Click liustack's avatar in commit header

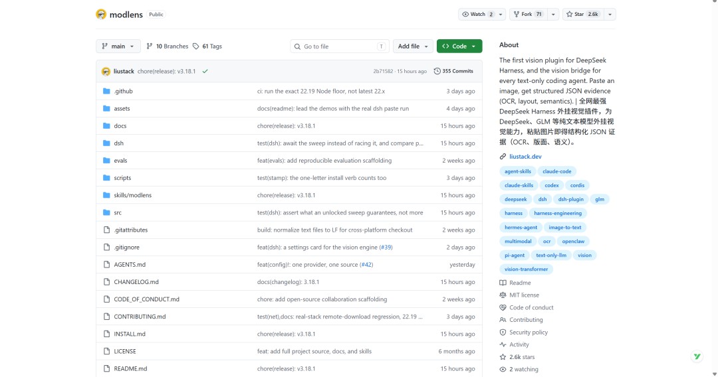click(x=106, y=71)
